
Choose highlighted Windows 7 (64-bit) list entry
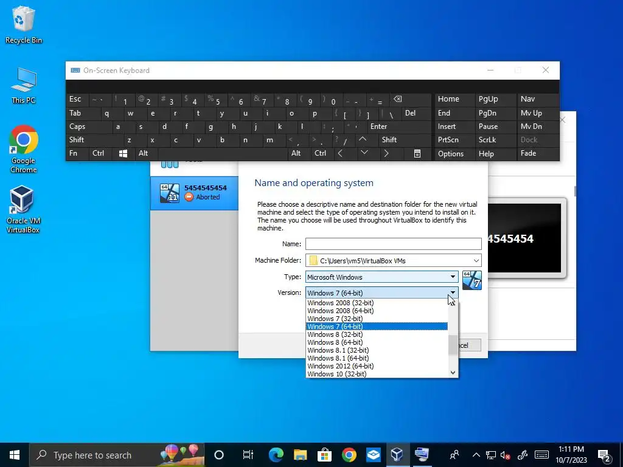(x=377, y=327)
